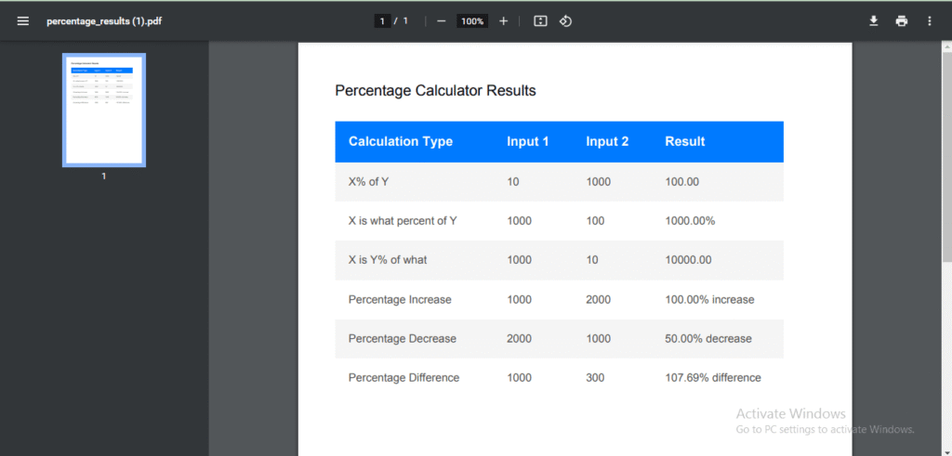Rotate the document counterclockwise
Viewport: 952px width, 456px height.
(x=565, y=21)
